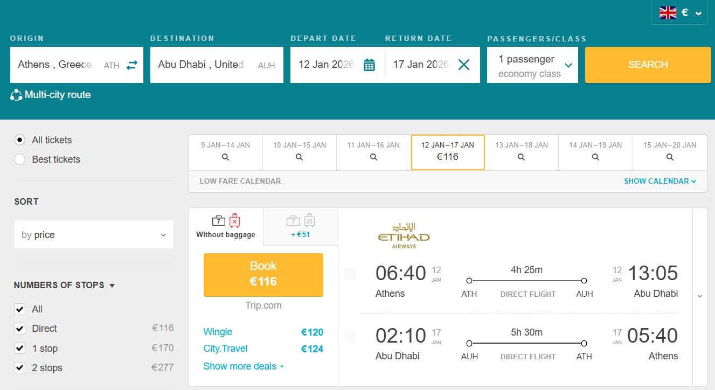Image resolution: width=715 pixels, height=390 pixels.
Task: Disable the 2 stops checkbox
Action: click(x=19, y=368)
